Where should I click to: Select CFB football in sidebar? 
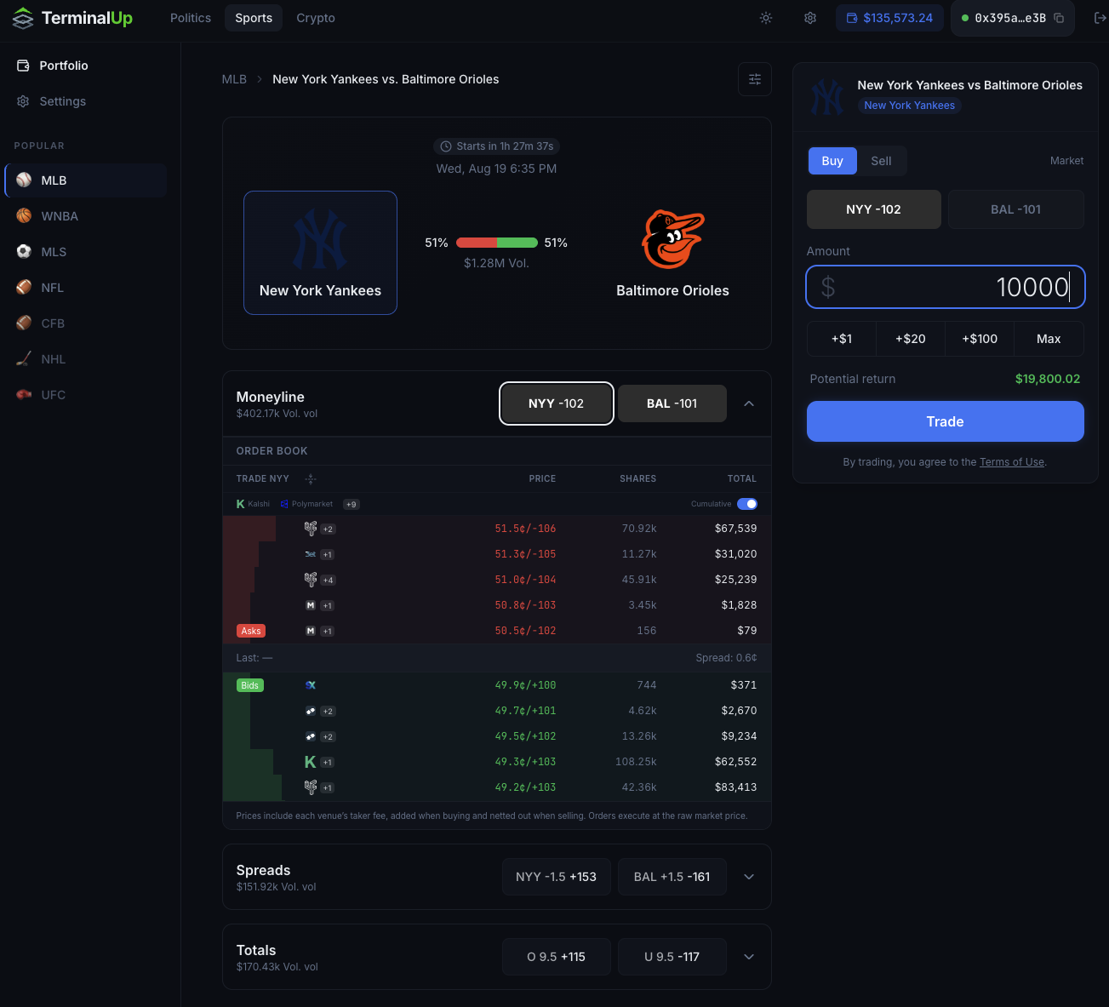tap(24, 323)
